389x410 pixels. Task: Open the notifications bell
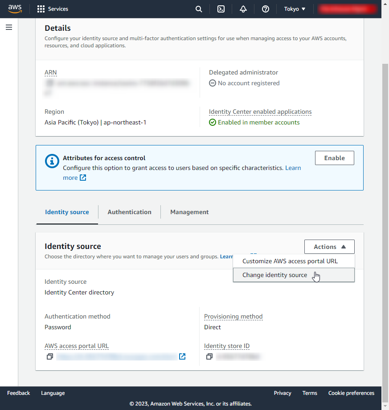point(243,9)
